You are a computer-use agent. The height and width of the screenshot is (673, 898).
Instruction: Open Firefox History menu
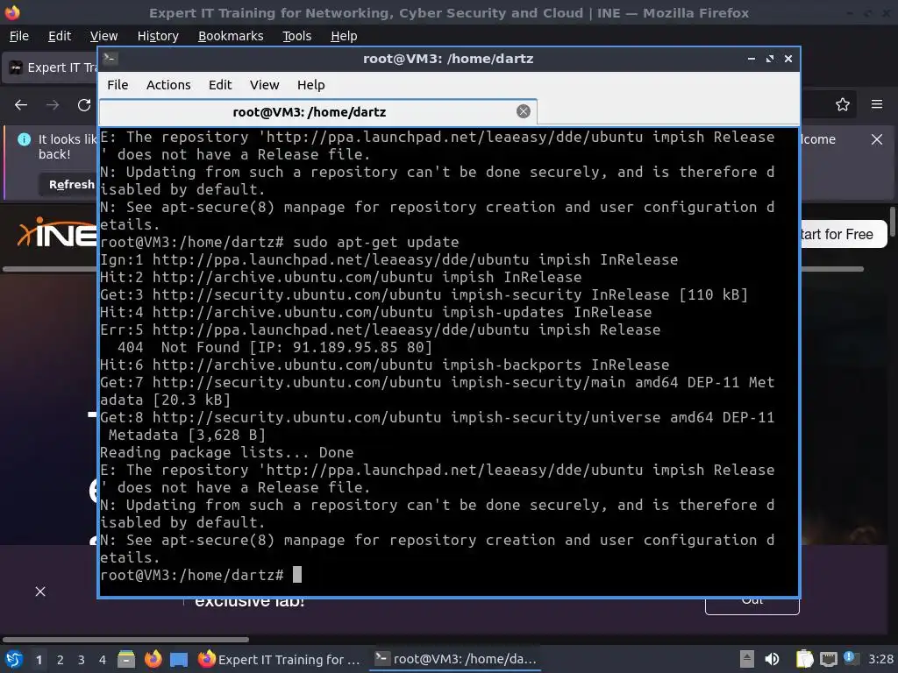click(x=158, y=36)
